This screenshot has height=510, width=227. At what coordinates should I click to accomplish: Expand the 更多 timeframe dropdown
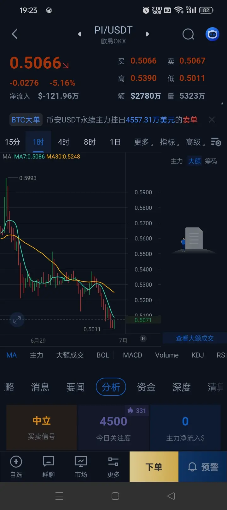click(143, 142)
